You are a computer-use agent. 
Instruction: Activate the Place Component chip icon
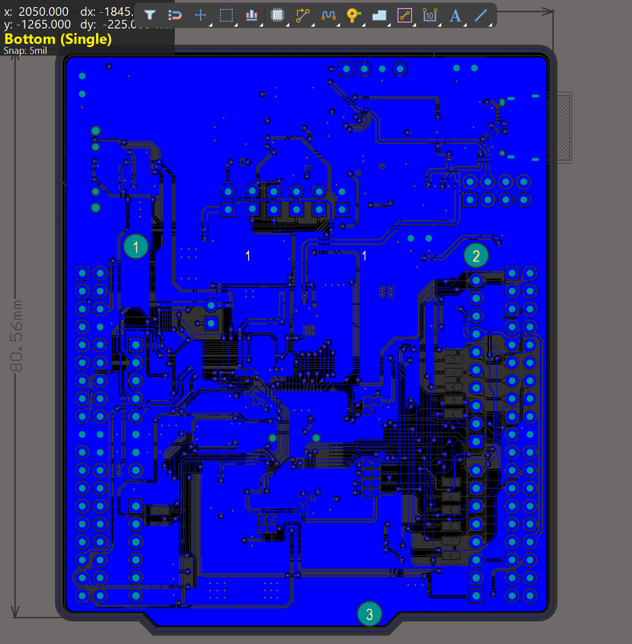click(x=278, y=15)
